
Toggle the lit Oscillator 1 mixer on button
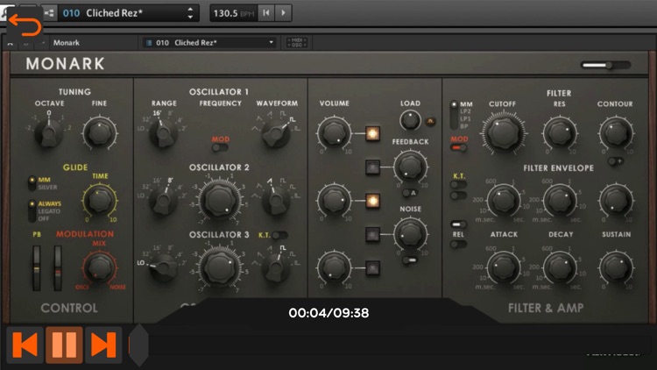pos(372,133)
